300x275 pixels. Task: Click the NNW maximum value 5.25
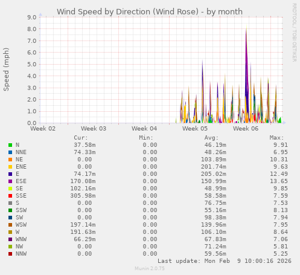coord(281,254)
